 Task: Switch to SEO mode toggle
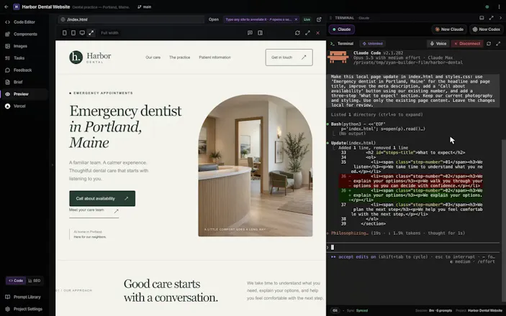point(35,281)
